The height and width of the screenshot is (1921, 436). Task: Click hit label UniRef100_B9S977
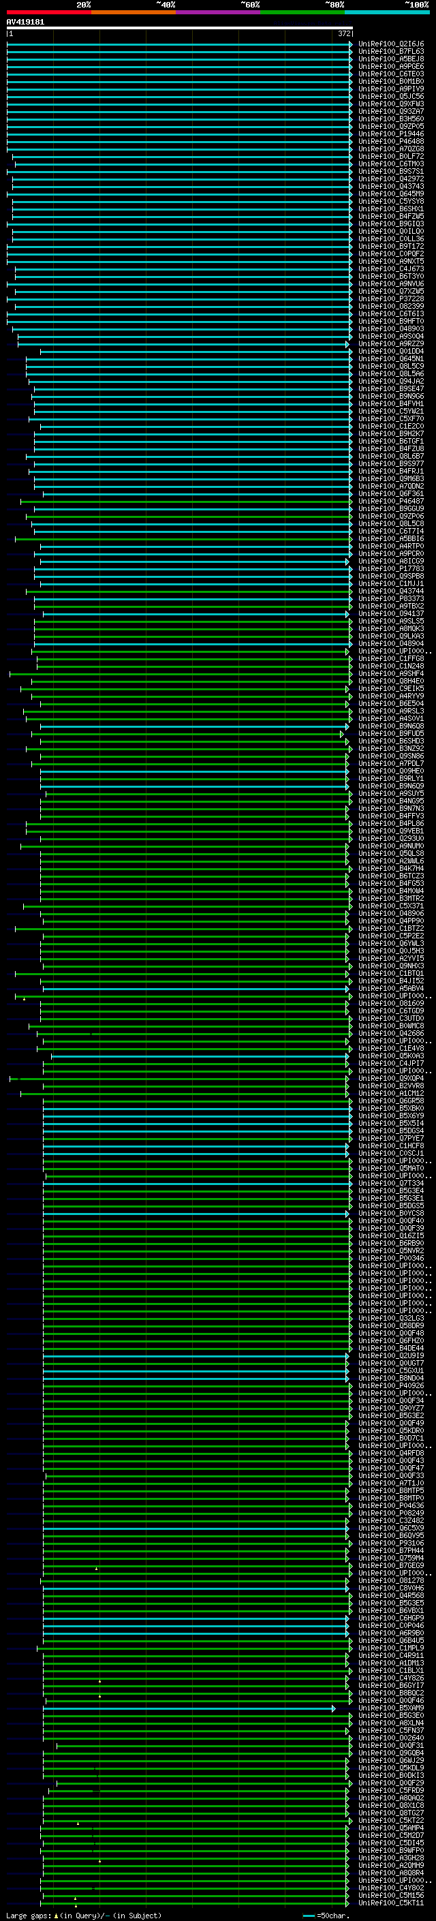(391, 464)
